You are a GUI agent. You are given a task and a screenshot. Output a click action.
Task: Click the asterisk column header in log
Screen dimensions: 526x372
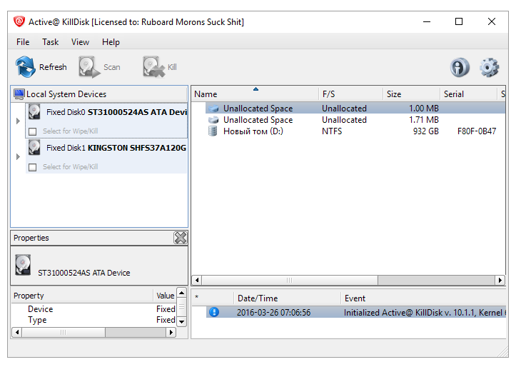(213, 298)
